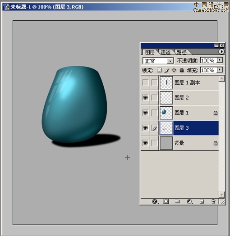Switch to the 图层 tab

pos(150,52)
